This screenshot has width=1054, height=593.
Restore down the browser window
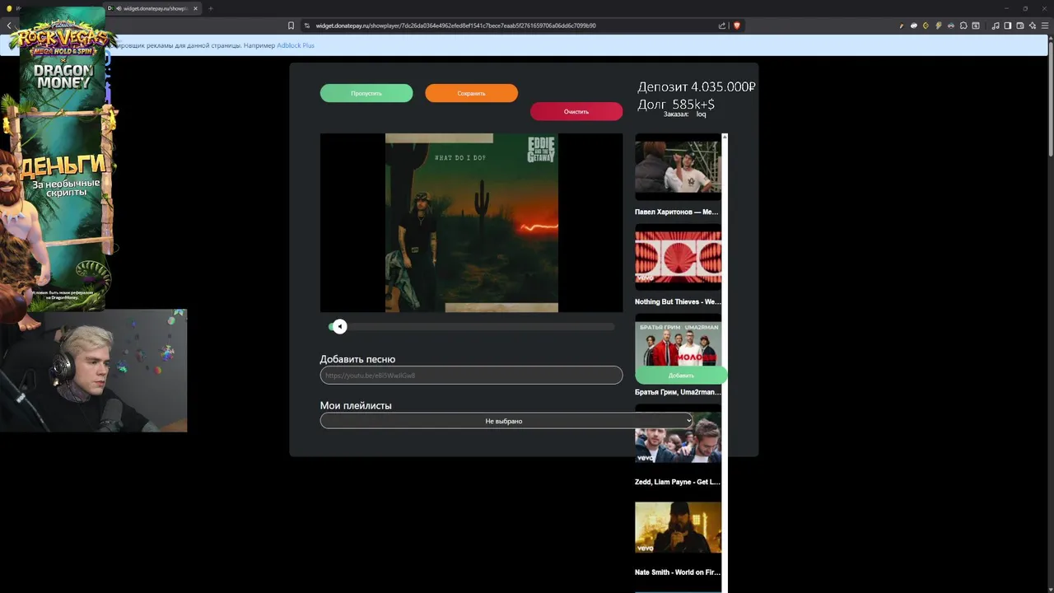point(1025,8)
